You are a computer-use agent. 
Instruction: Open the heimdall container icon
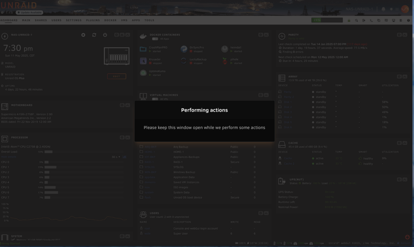[x=225, y=49]
